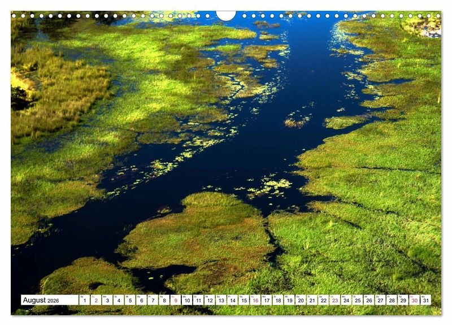The width and height of the screenshot is (452, 326).
Task: Click day 10 next to red 9
Action: [x=186, y=301]
